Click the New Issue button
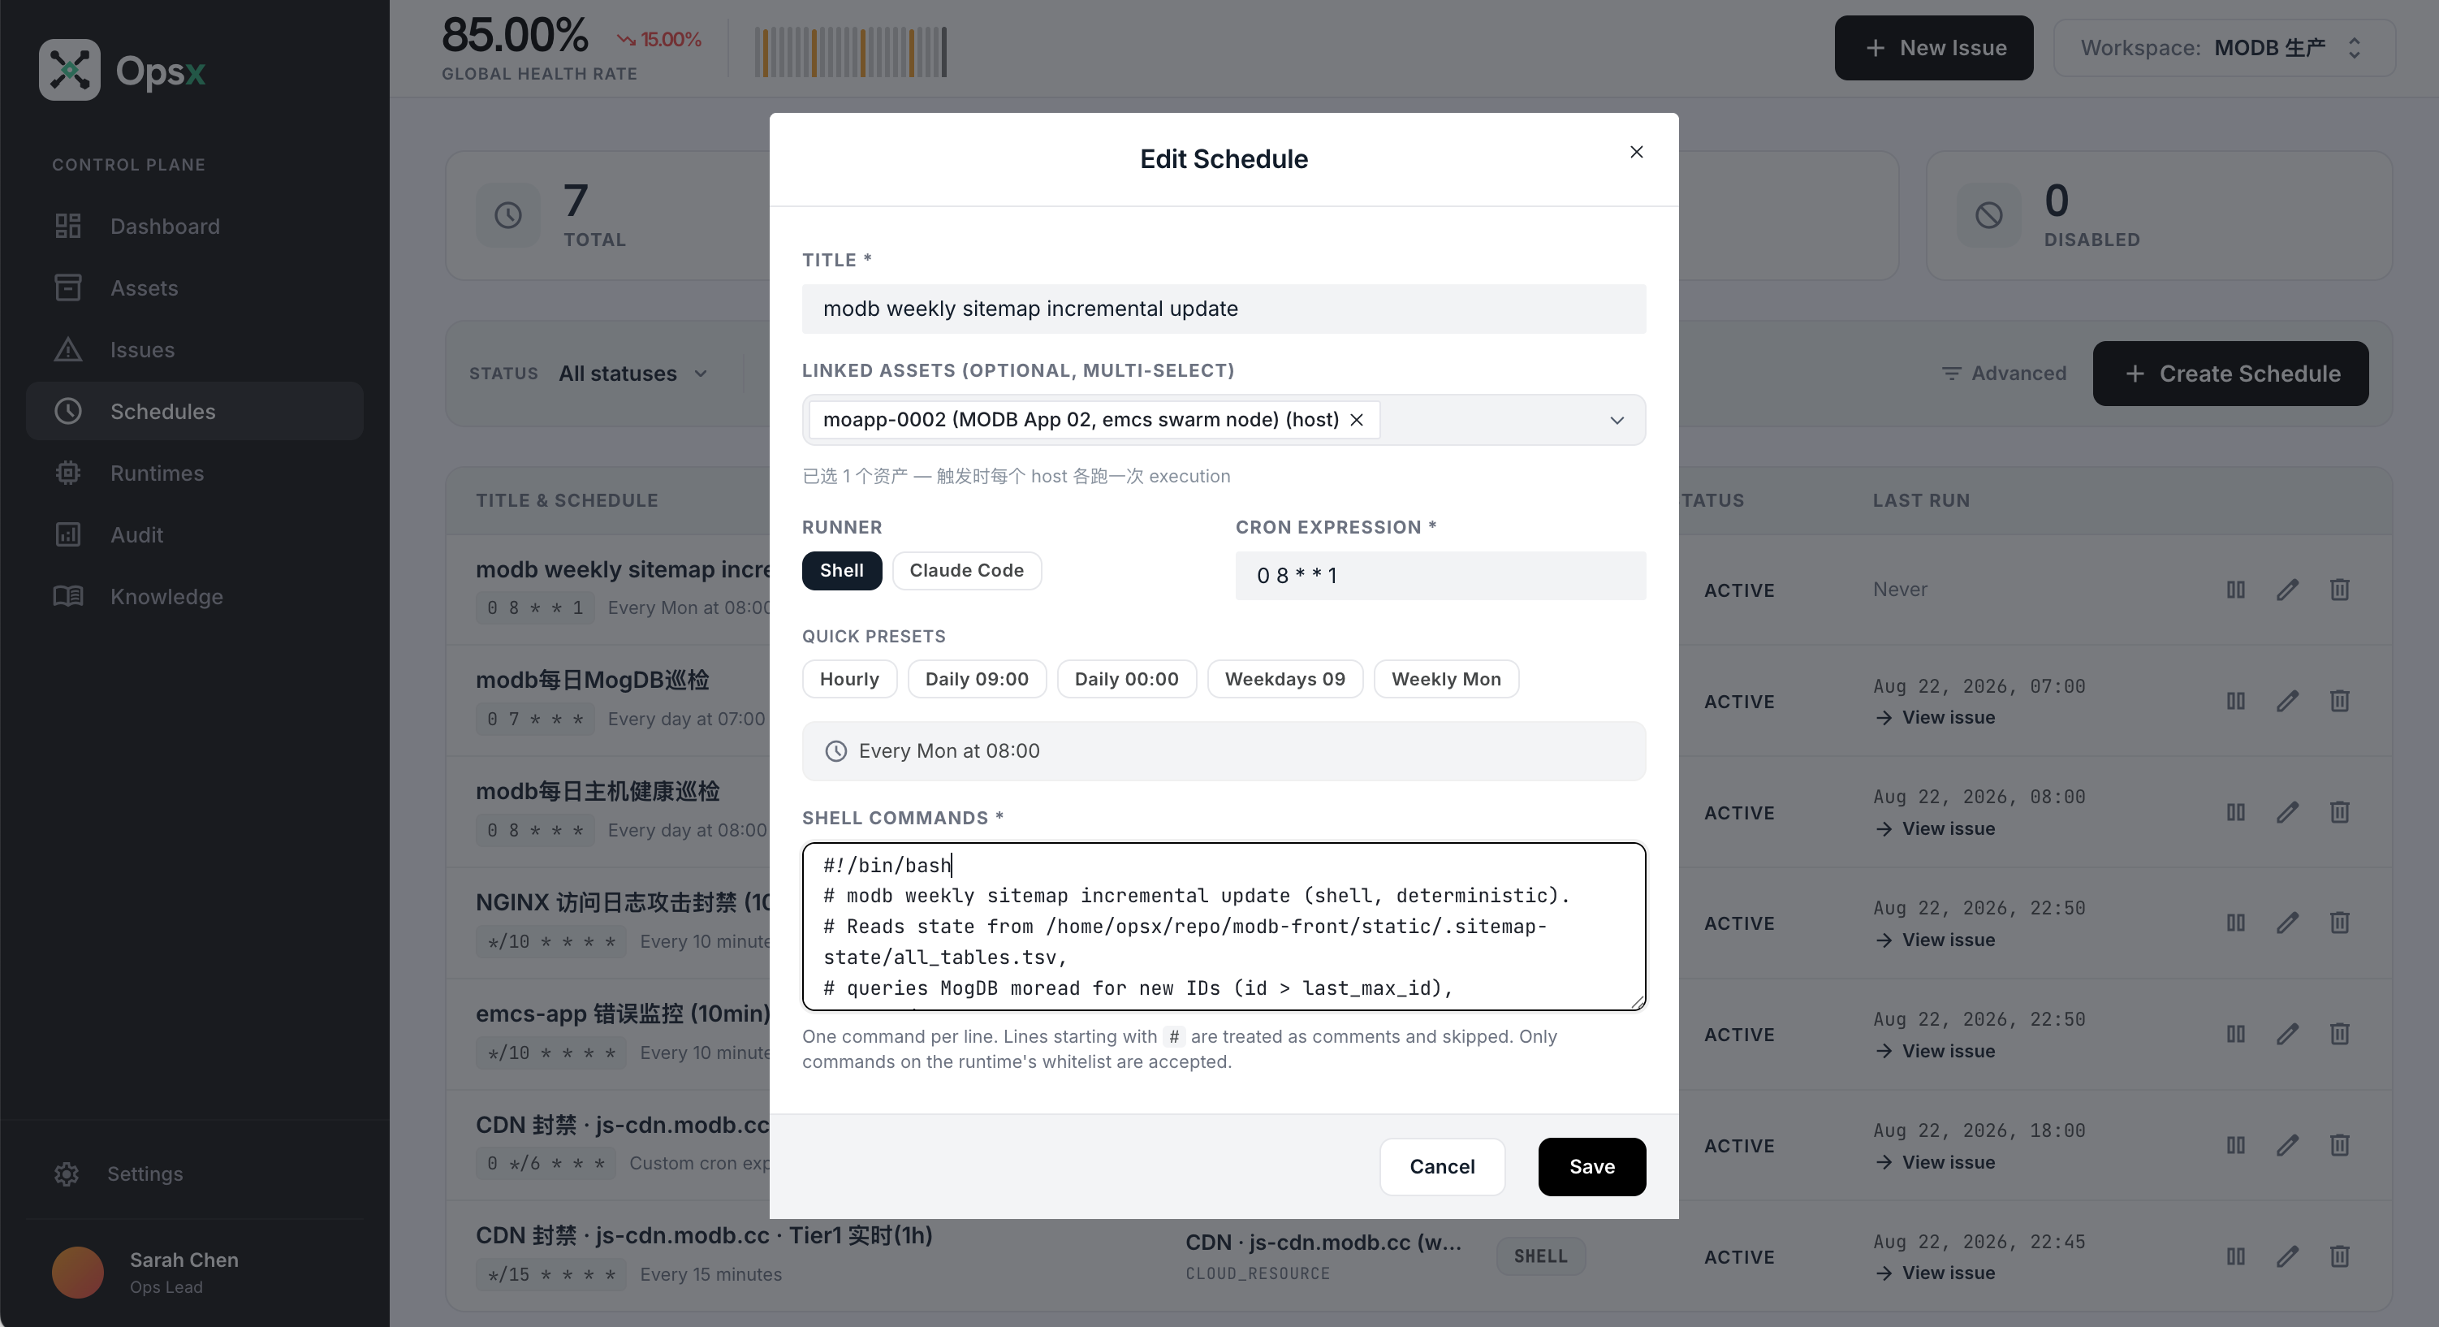 pyautogui.click(x=1933, y=47)
